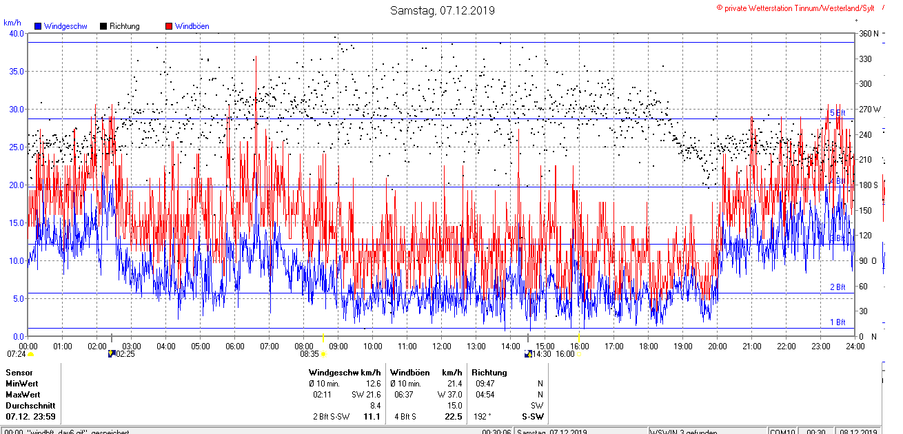This screenshot has height=434, width=903.
Task: Click the 4 Bft S gust reading
Action: pos(406,417)
